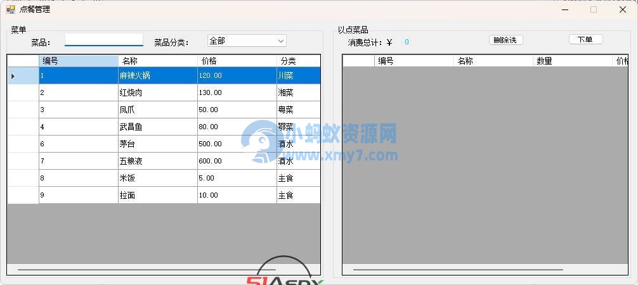Click the 消费总计 total value 0

coord(407,42)
